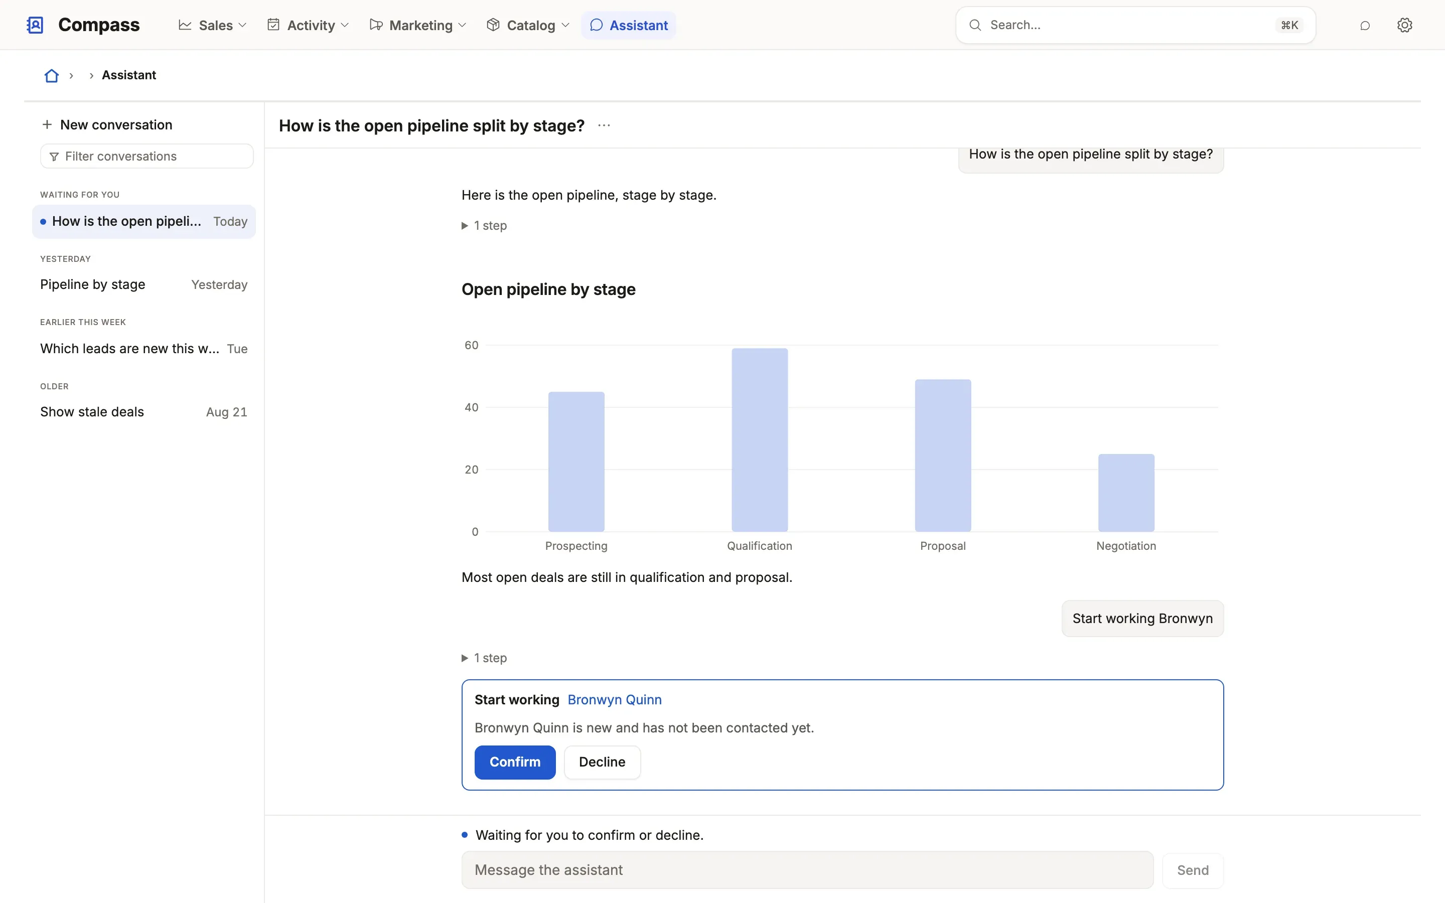Decline the Bronwyn Quinn action
The height and width of the screenshot is (903, 1445).
(602, 762)
